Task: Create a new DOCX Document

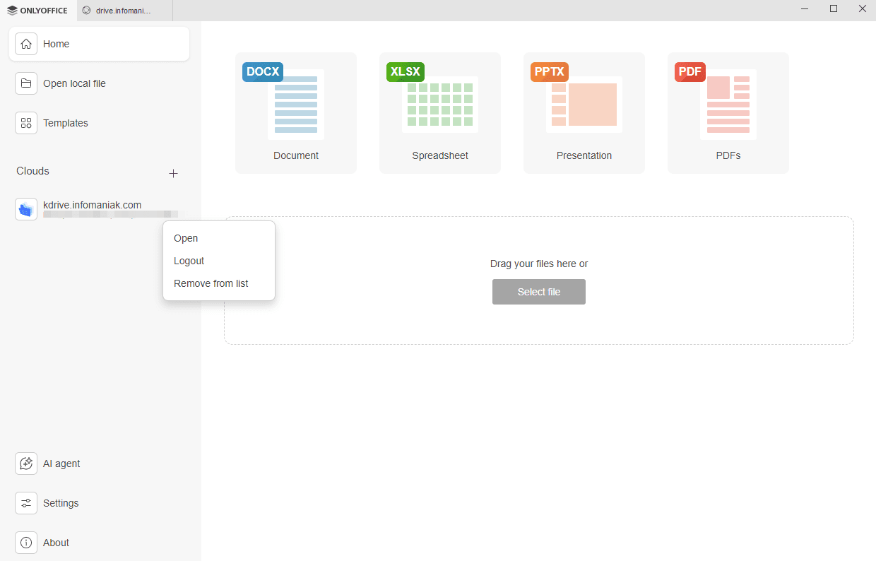Action: (296, 113)
